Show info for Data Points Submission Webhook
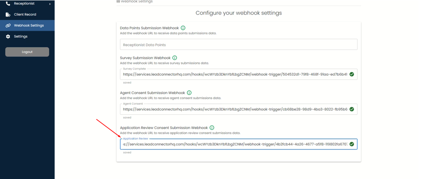Screen dimensions: 423x179 pyautogui.click(x=183, y=28)
